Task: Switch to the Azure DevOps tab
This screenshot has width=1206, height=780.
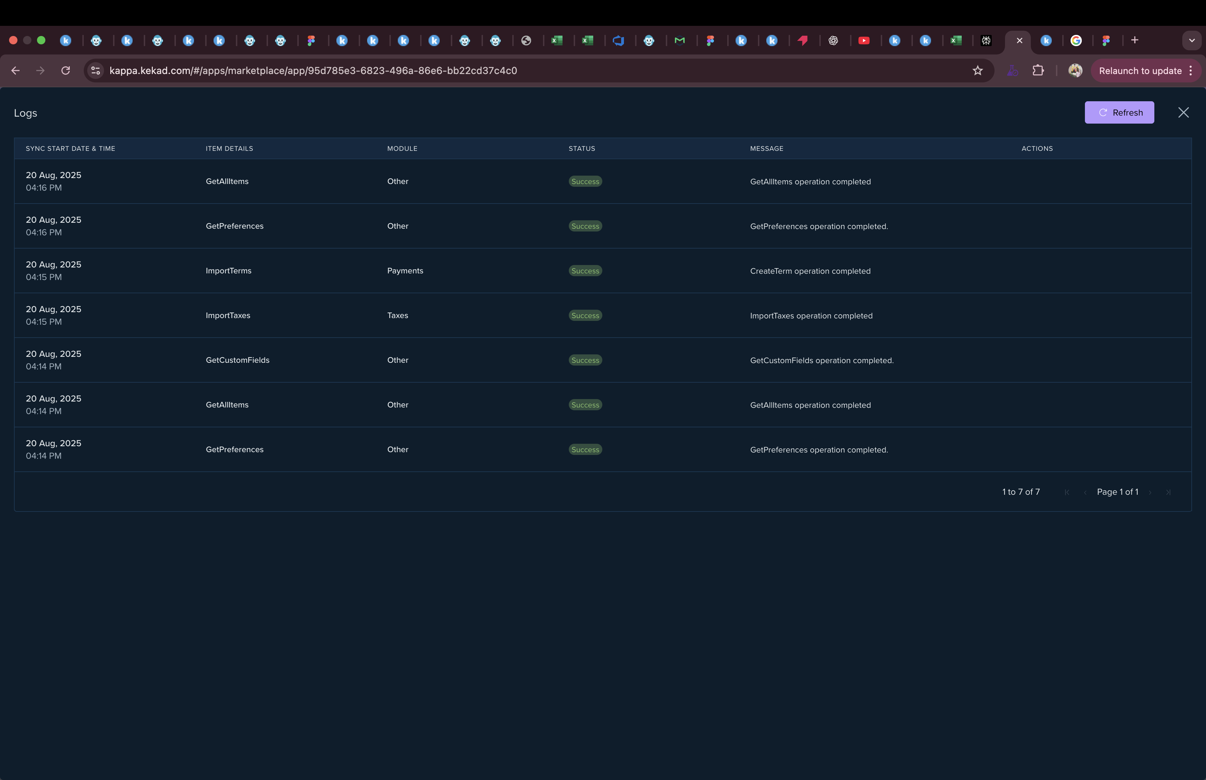Action: coord(618,41)
